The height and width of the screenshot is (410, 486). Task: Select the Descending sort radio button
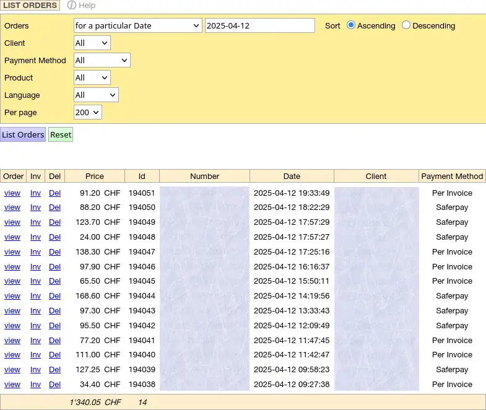click(406, 25)
